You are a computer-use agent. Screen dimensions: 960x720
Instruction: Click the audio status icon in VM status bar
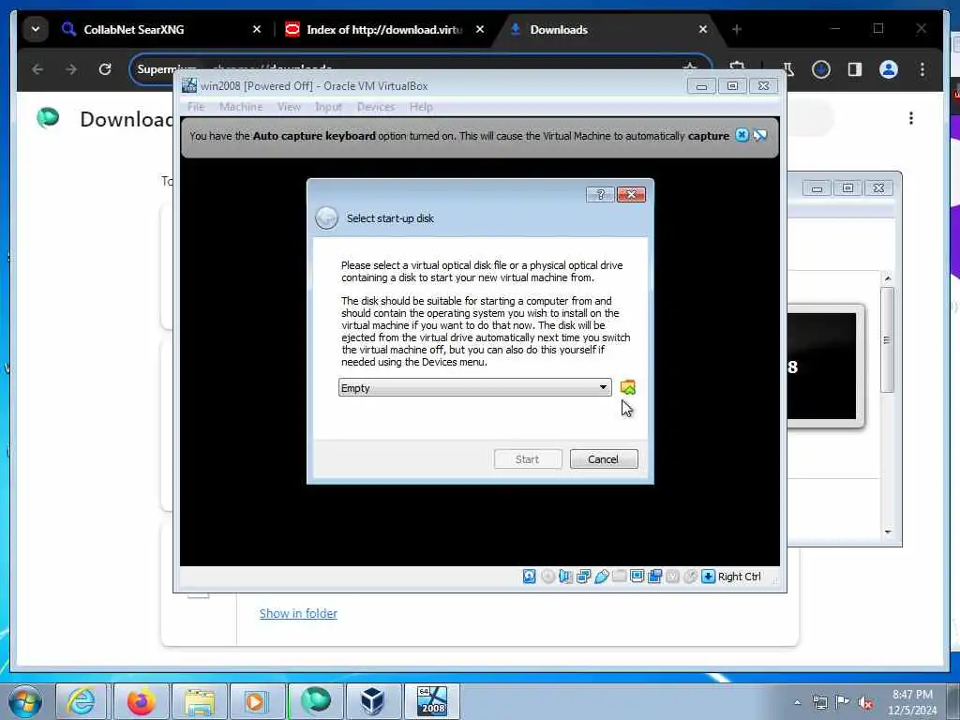[565, 577]
